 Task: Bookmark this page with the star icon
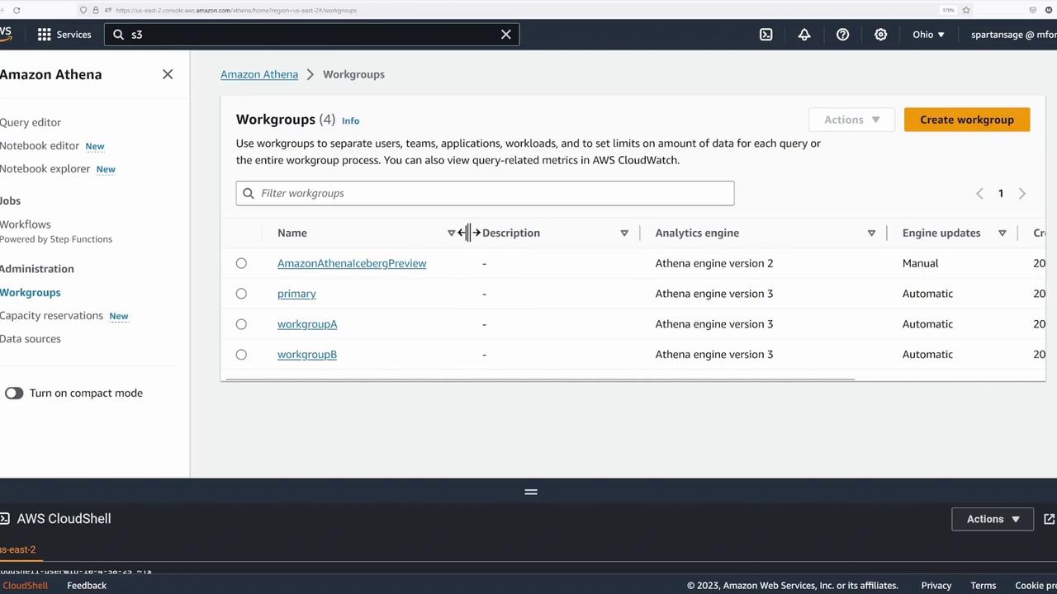click(966, 10)
